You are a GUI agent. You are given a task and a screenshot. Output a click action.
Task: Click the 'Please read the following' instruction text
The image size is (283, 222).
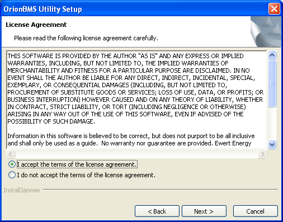pos(86,38)
